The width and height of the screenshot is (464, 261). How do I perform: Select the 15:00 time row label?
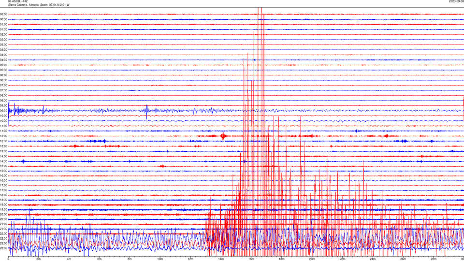3,166
